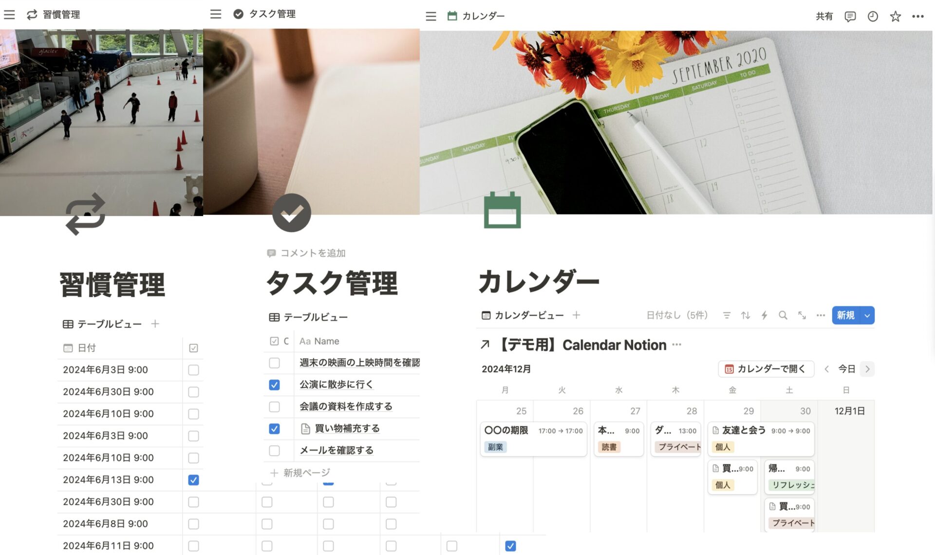The height and width of the screenshot is (555, 935).
Task: Click the checkmark page icon beside タスク管理
Action: [x=238, y=14]
